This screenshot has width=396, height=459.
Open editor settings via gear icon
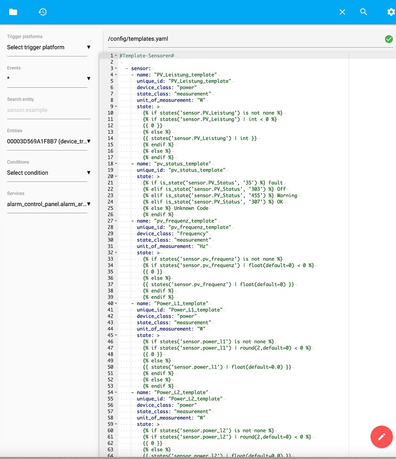[x=390, y=12]
